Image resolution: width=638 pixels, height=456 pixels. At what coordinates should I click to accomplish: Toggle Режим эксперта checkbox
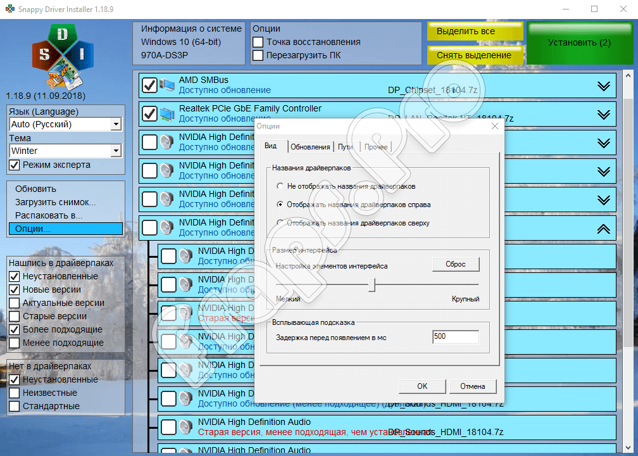(14, 165)
